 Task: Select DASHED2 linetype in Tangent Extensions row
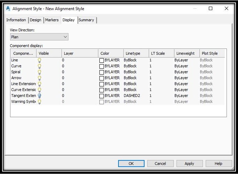132,96
